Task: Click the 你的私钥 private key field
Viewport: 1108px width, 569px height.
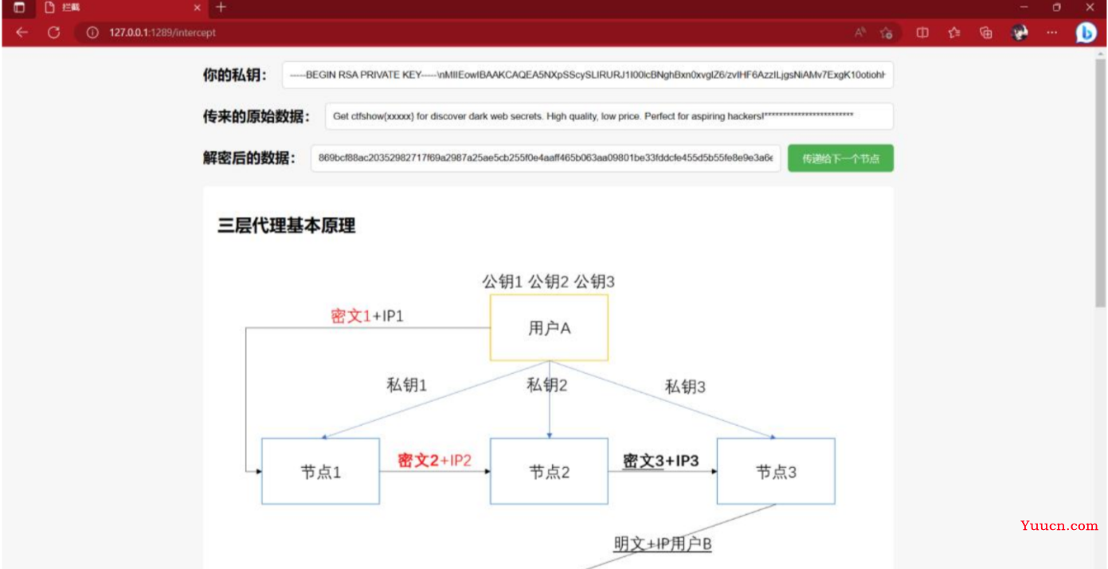Action: point(587,76)
